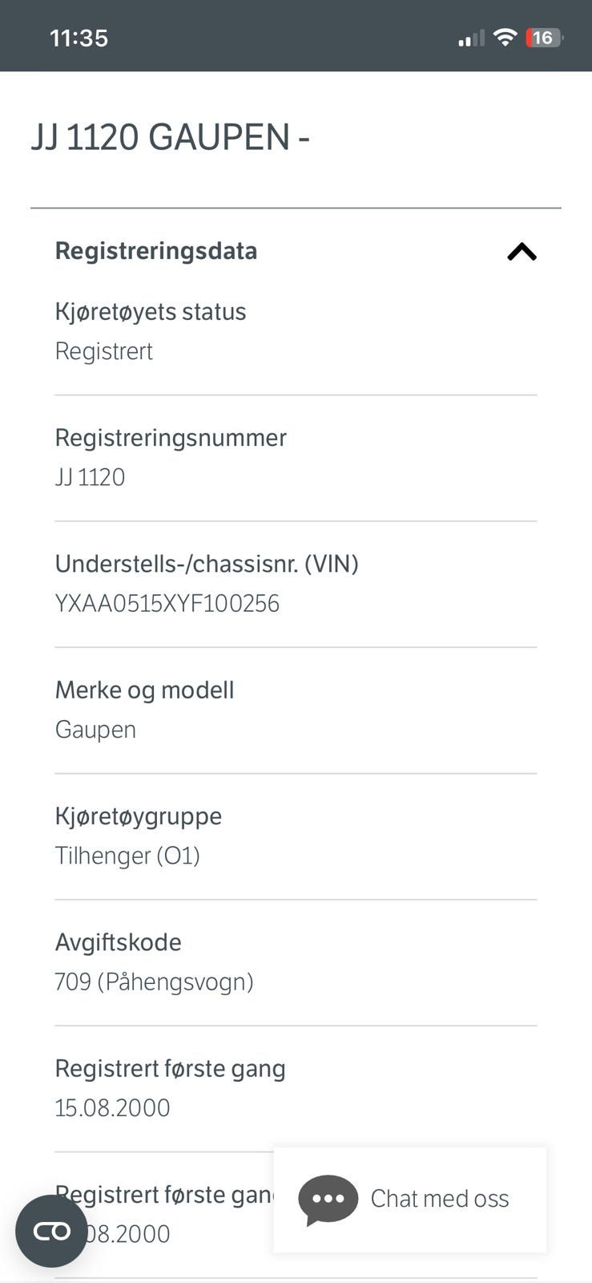Select the JJ 1120 GAUPEN page title
The height and width of the screenshot is (1283, 592).
point(170,137)
